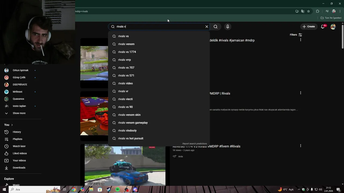The image size is (344, 193).
Task: Click Report search predictions link
Action: click(195, 144)
